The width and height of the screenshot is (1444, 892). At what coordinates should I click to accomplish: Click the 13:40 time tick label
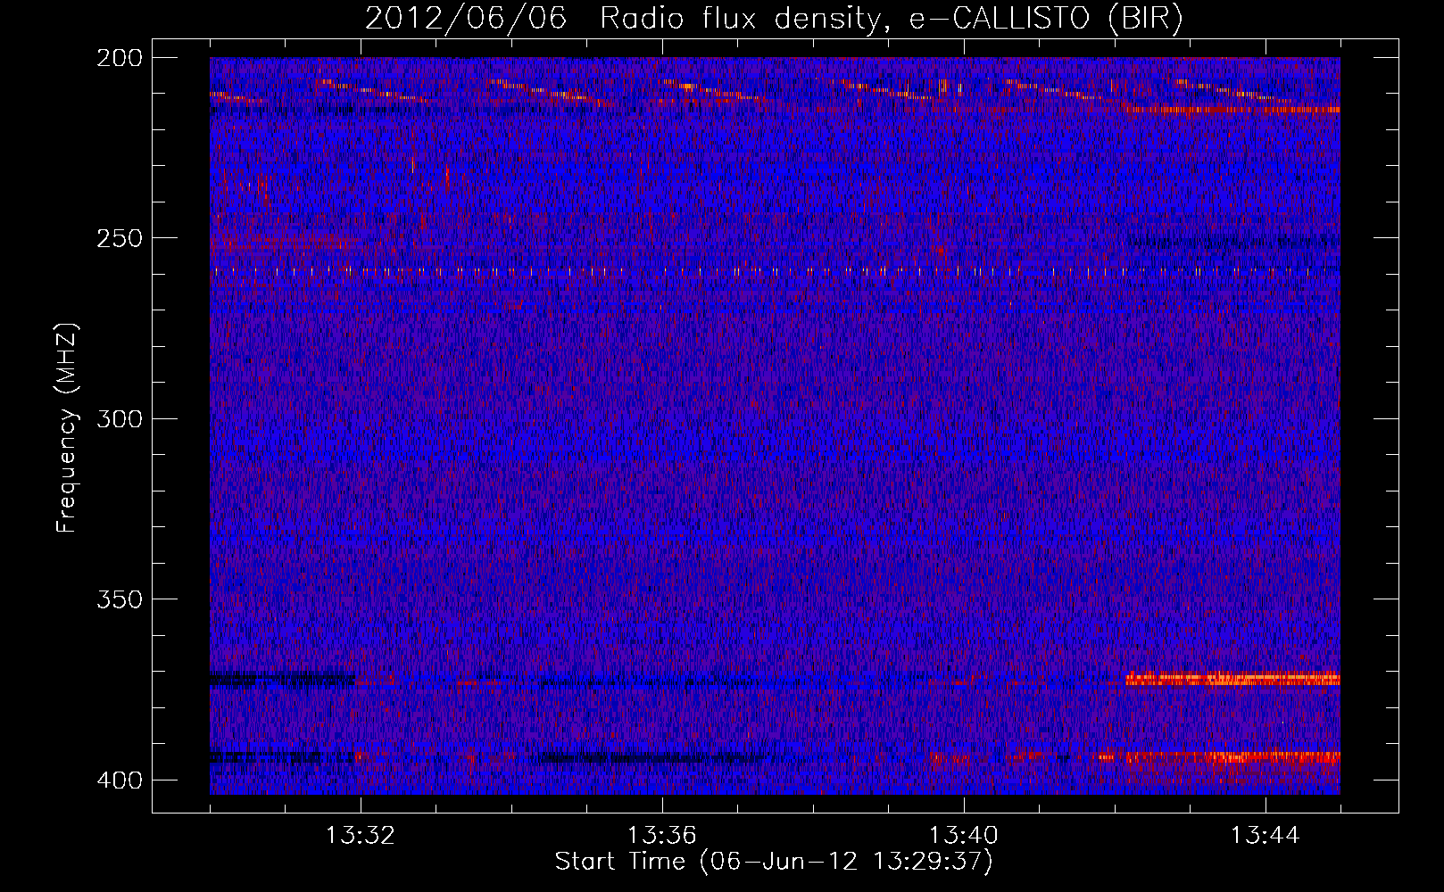click(x=964, y=836)
